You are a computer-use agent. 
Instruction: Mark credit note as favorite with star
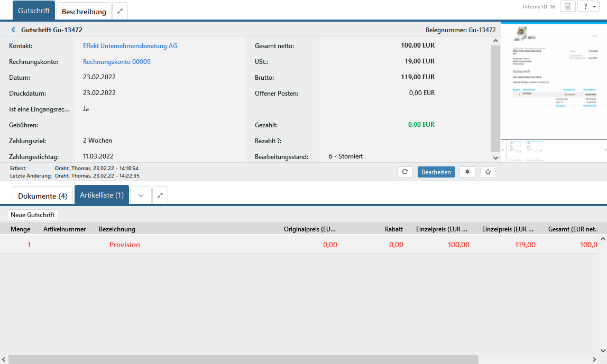(x=488, y=172)
